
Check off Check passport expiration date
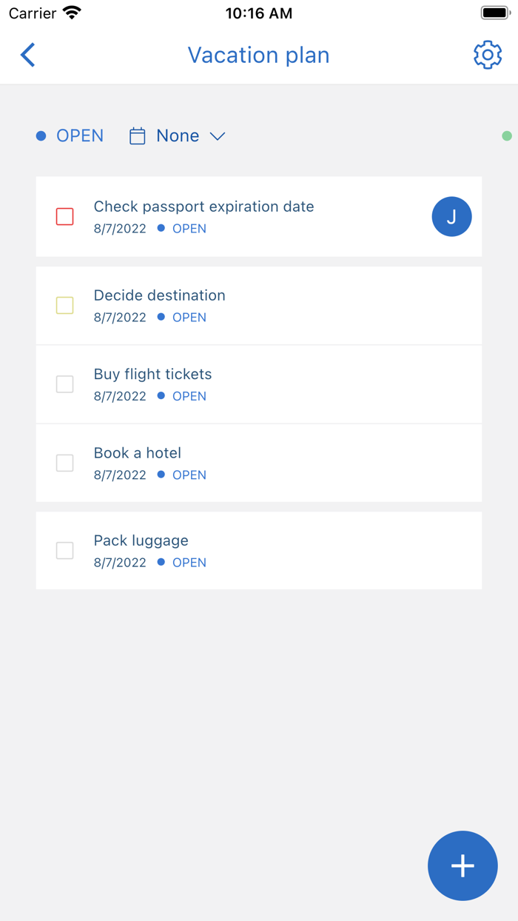pos(64,216)
